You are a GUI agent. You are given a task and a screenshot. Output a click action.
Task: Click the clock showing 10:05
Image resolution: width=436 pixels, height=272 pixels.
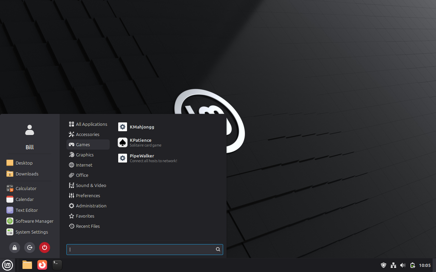coord(425,265)
